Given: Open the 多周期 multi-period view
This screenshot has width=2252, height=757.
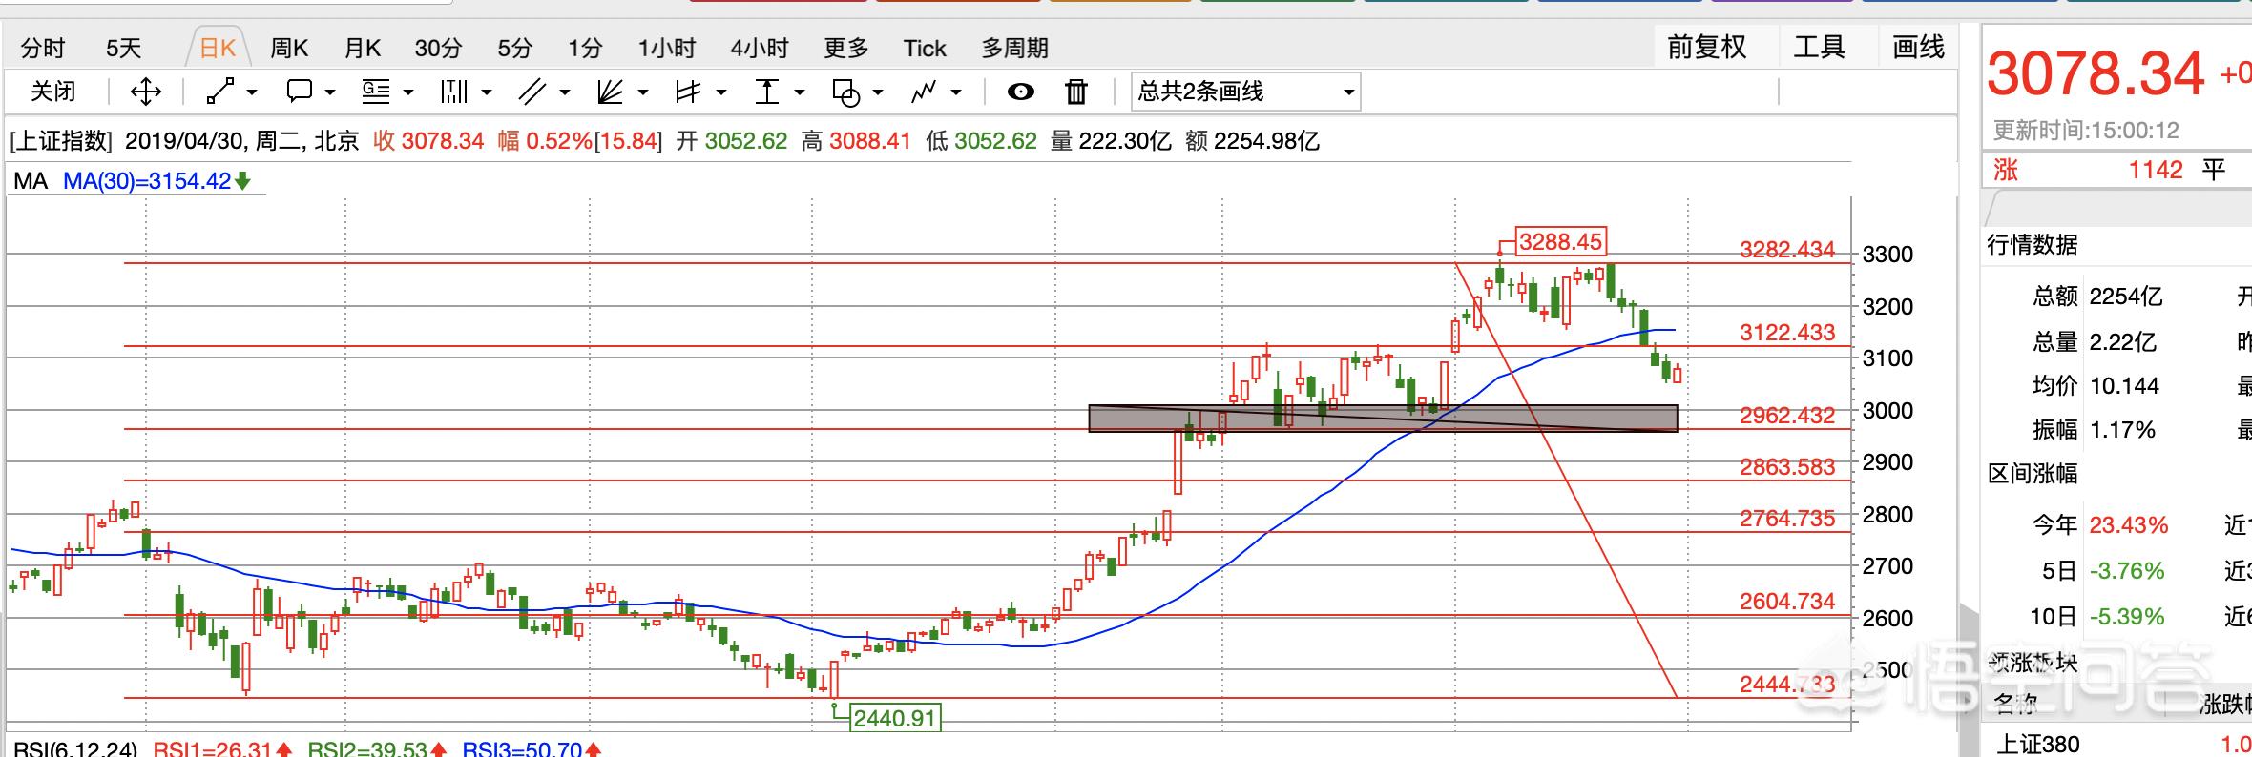Looking at the screenshot, I should [x=1014, y=48].
